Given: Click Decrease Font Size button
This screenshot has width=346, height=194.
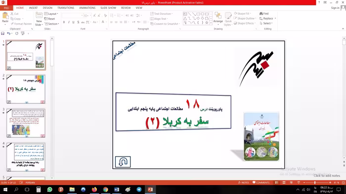Looking at the screenshot, I should (x=99, y=15).
